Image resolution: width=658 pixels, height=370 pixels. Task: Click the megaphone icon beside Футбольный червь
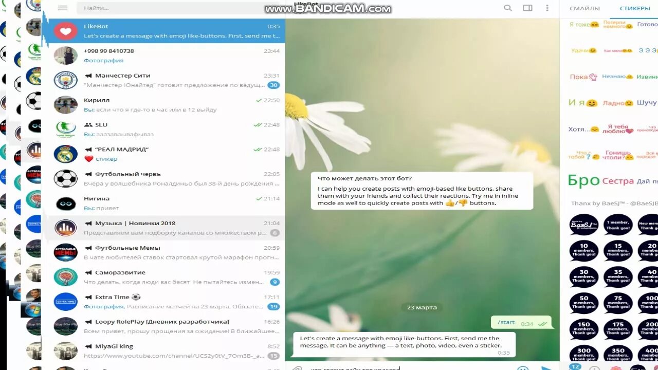tap(88, 174)
